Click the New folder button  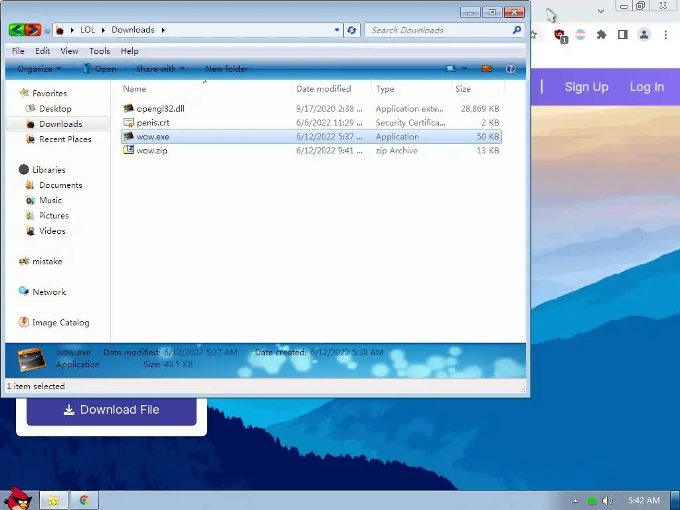coord(226,69)
